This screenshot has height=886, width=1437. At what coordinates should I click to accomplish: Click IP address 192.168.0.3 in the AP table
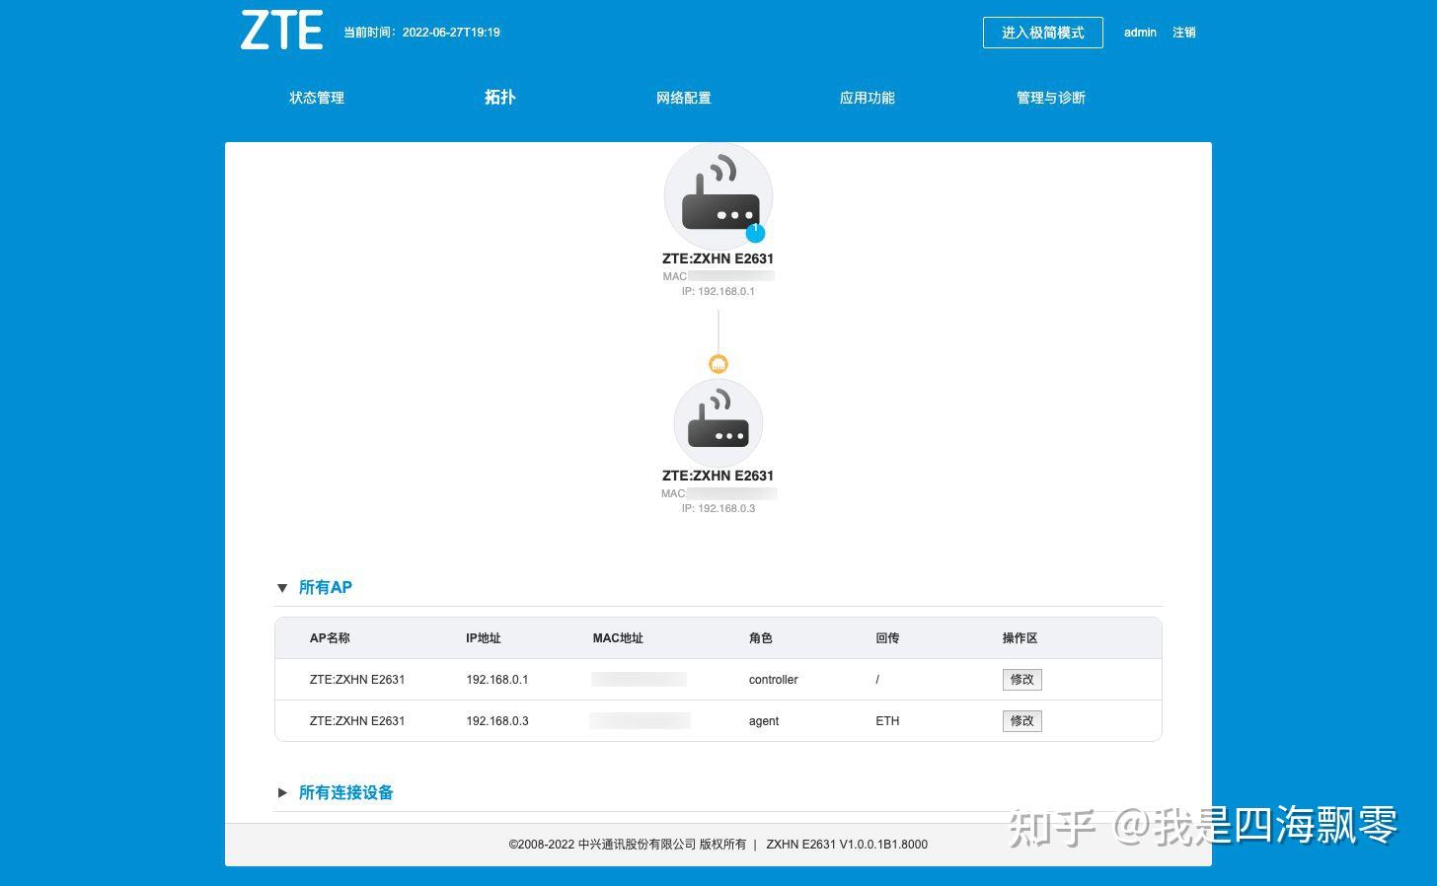coord(497,720)
